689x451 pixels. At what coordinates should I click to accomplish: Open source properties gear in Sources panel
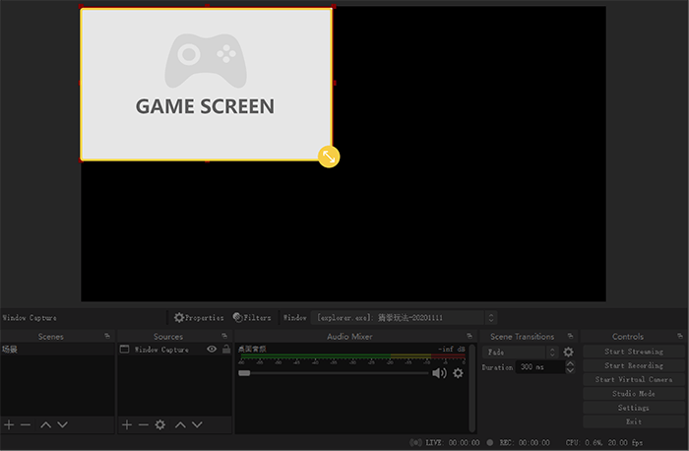pyautogui.click(x=160, y=424)
